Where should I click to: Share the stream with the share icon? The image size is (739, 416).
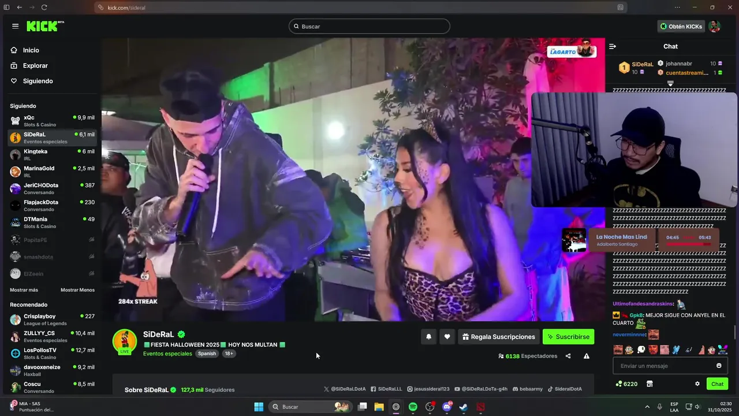point(568,356)
